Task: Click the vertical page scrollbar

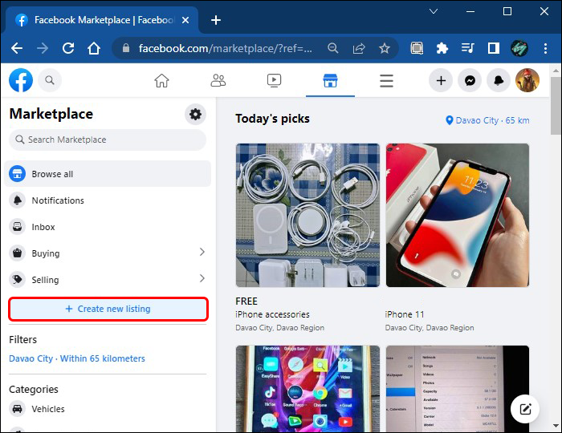Action: pyautogui.click(x=556, y=106)
